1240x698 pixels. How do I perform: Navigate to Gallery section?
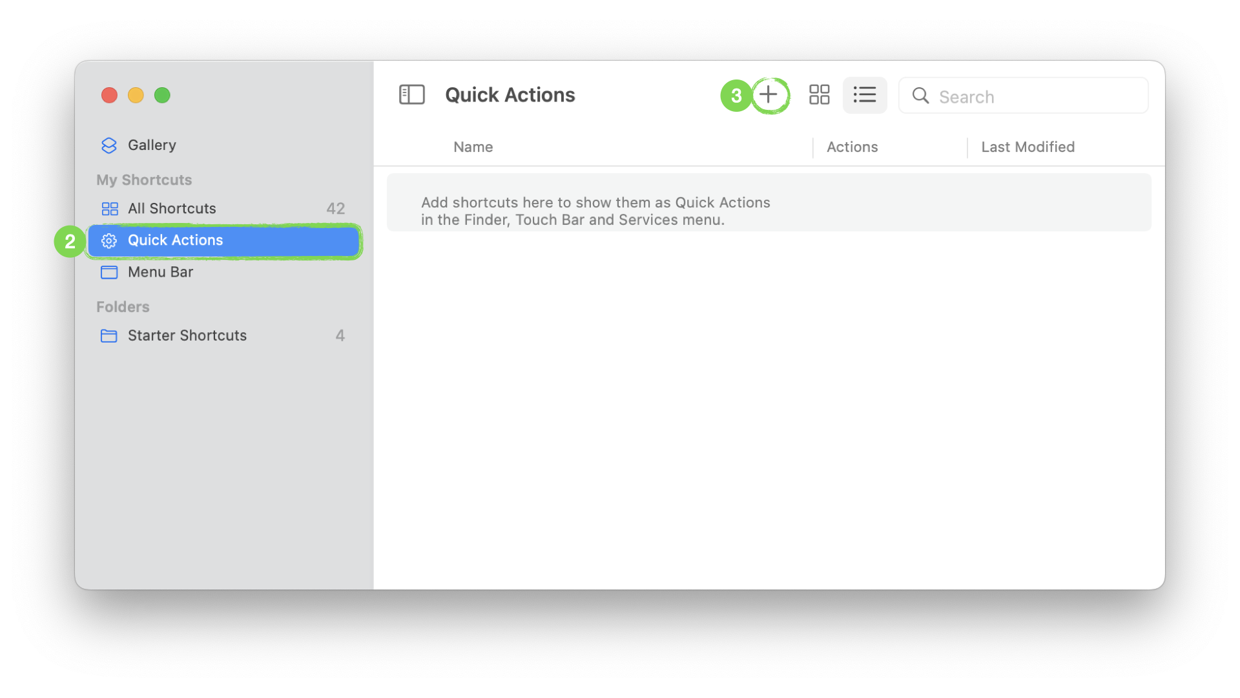tap(150, 144)
